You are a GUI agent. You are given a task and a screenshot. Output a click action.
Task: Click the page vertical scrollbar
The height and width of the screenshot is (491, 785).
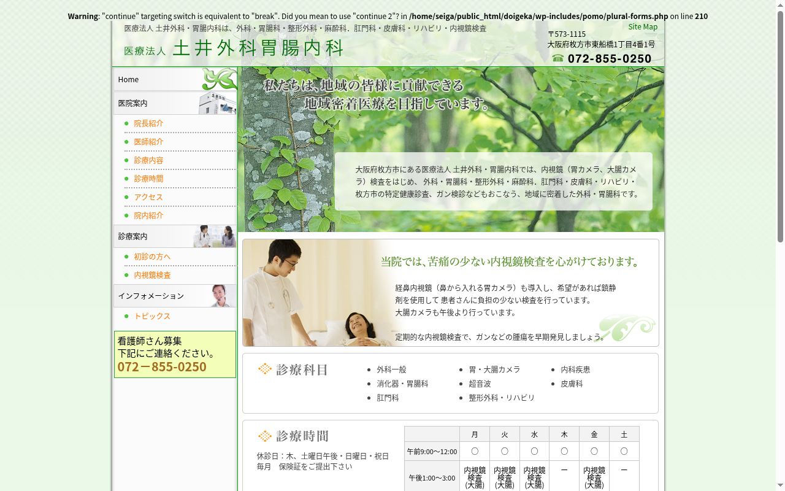[x=780, y=245]
